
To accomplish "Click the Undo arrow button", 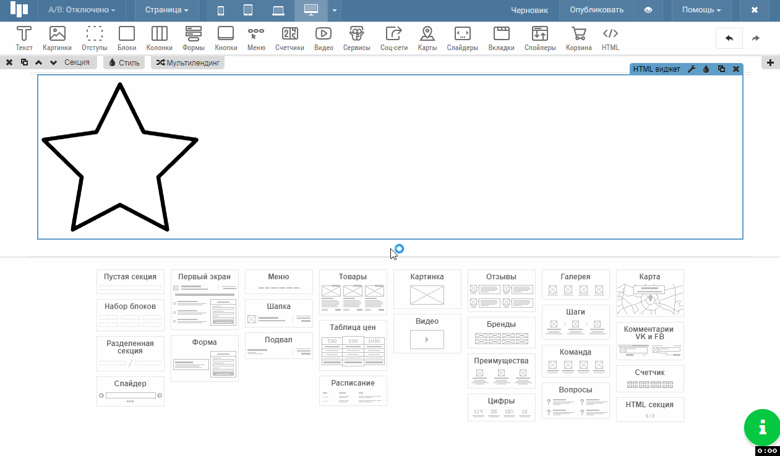I will pyautogui.click(x=729, y=38).
